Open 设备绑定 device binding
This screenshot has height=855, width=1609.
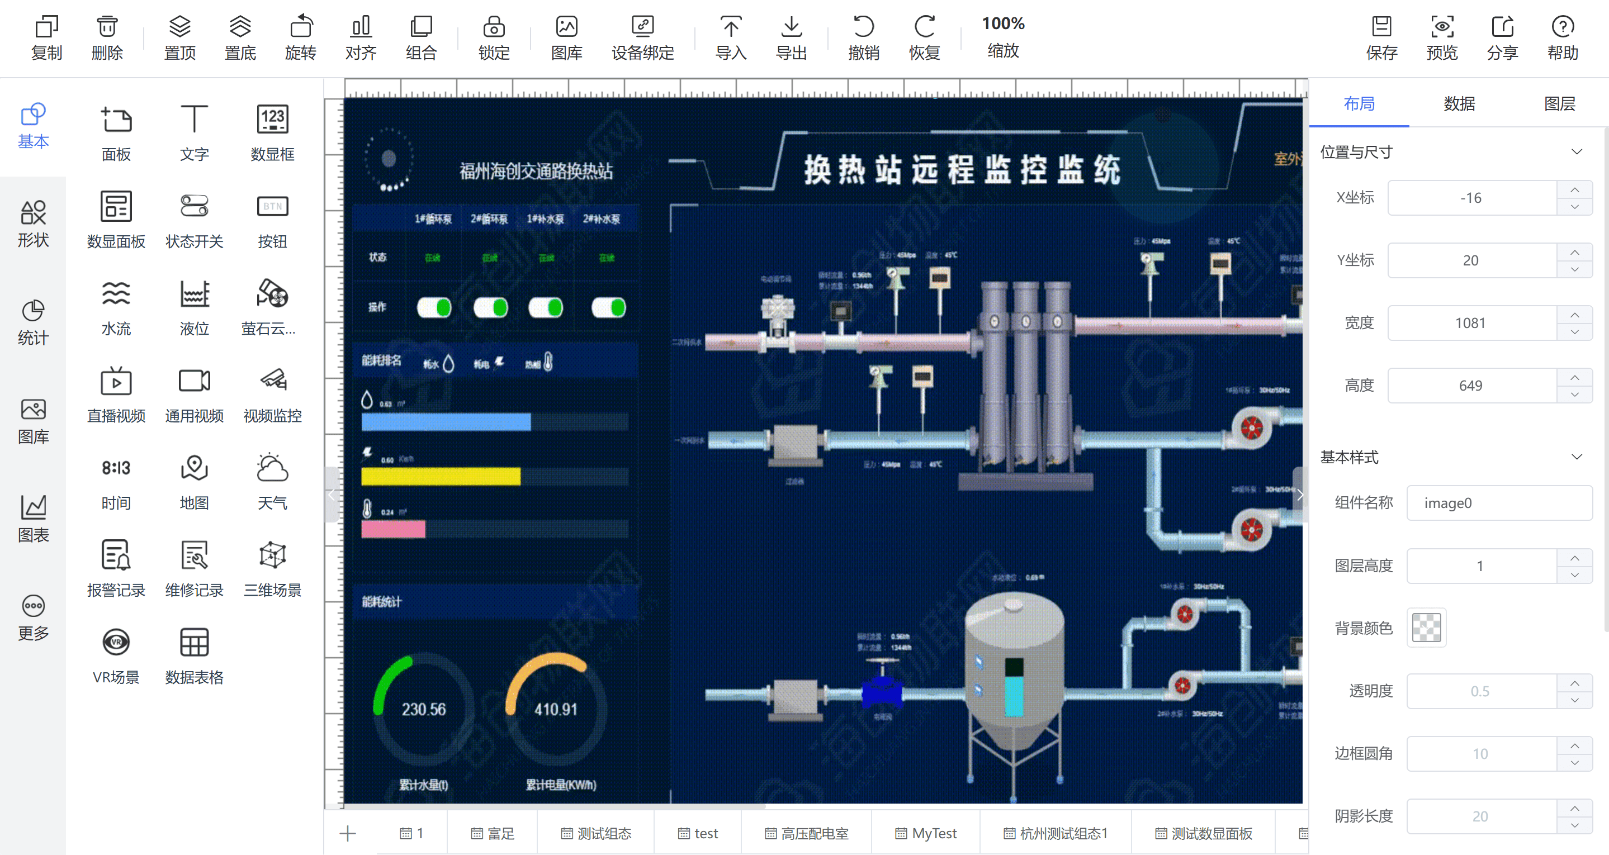pos(643,37)
